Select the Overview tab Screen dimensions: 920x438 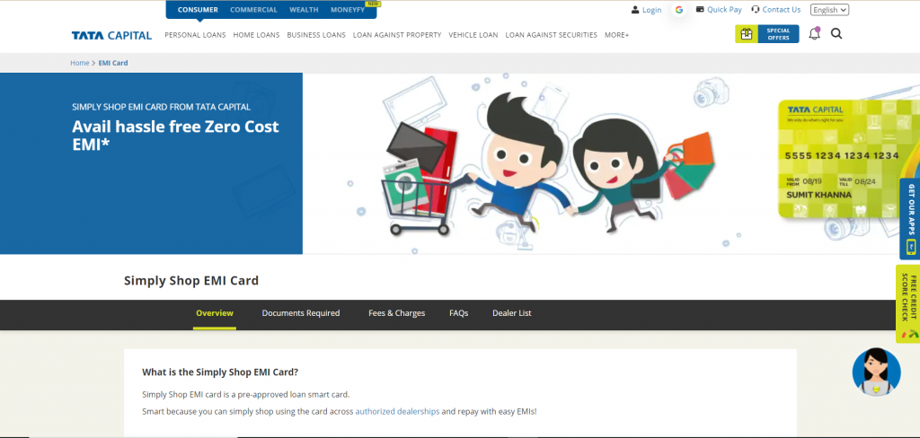(215, 313)
